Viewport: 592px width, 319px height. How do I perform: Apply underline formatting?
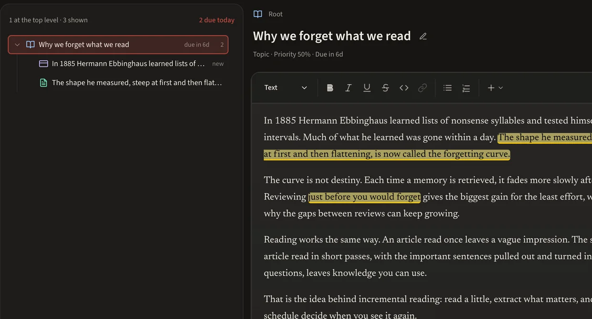click(x=367, y=88)
